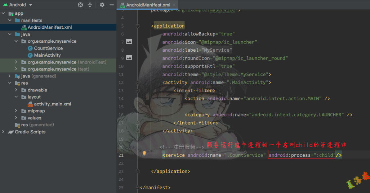This screenshot has height=193, width=370.
Task: Click the yellow lightbulb on line 21
Action: tap(144, 154)
